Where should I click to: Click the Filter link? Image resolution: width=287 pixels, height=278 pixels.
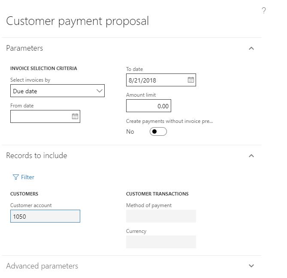click(x=27, y=177)
